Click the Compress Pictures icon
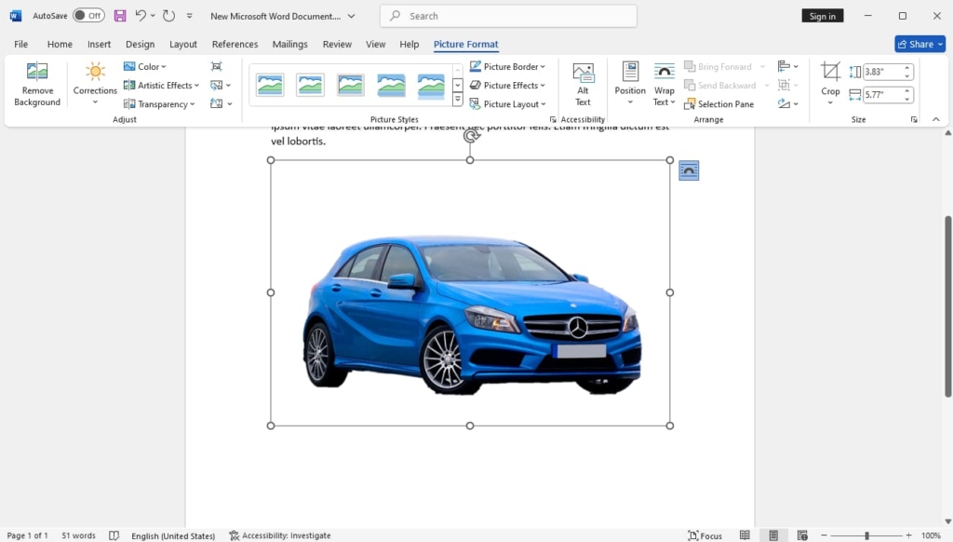953x542 pixels. 216,66
